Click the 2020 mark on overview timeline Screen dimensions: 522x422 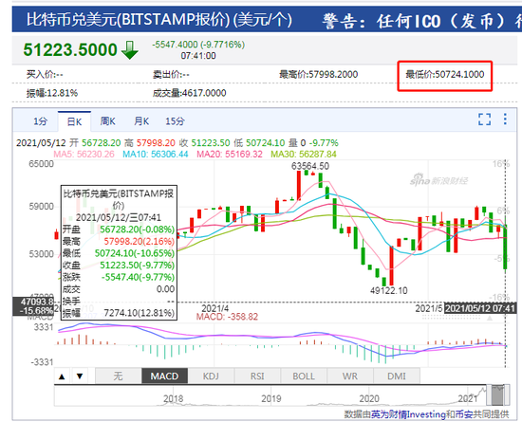[x=369, y=398]
